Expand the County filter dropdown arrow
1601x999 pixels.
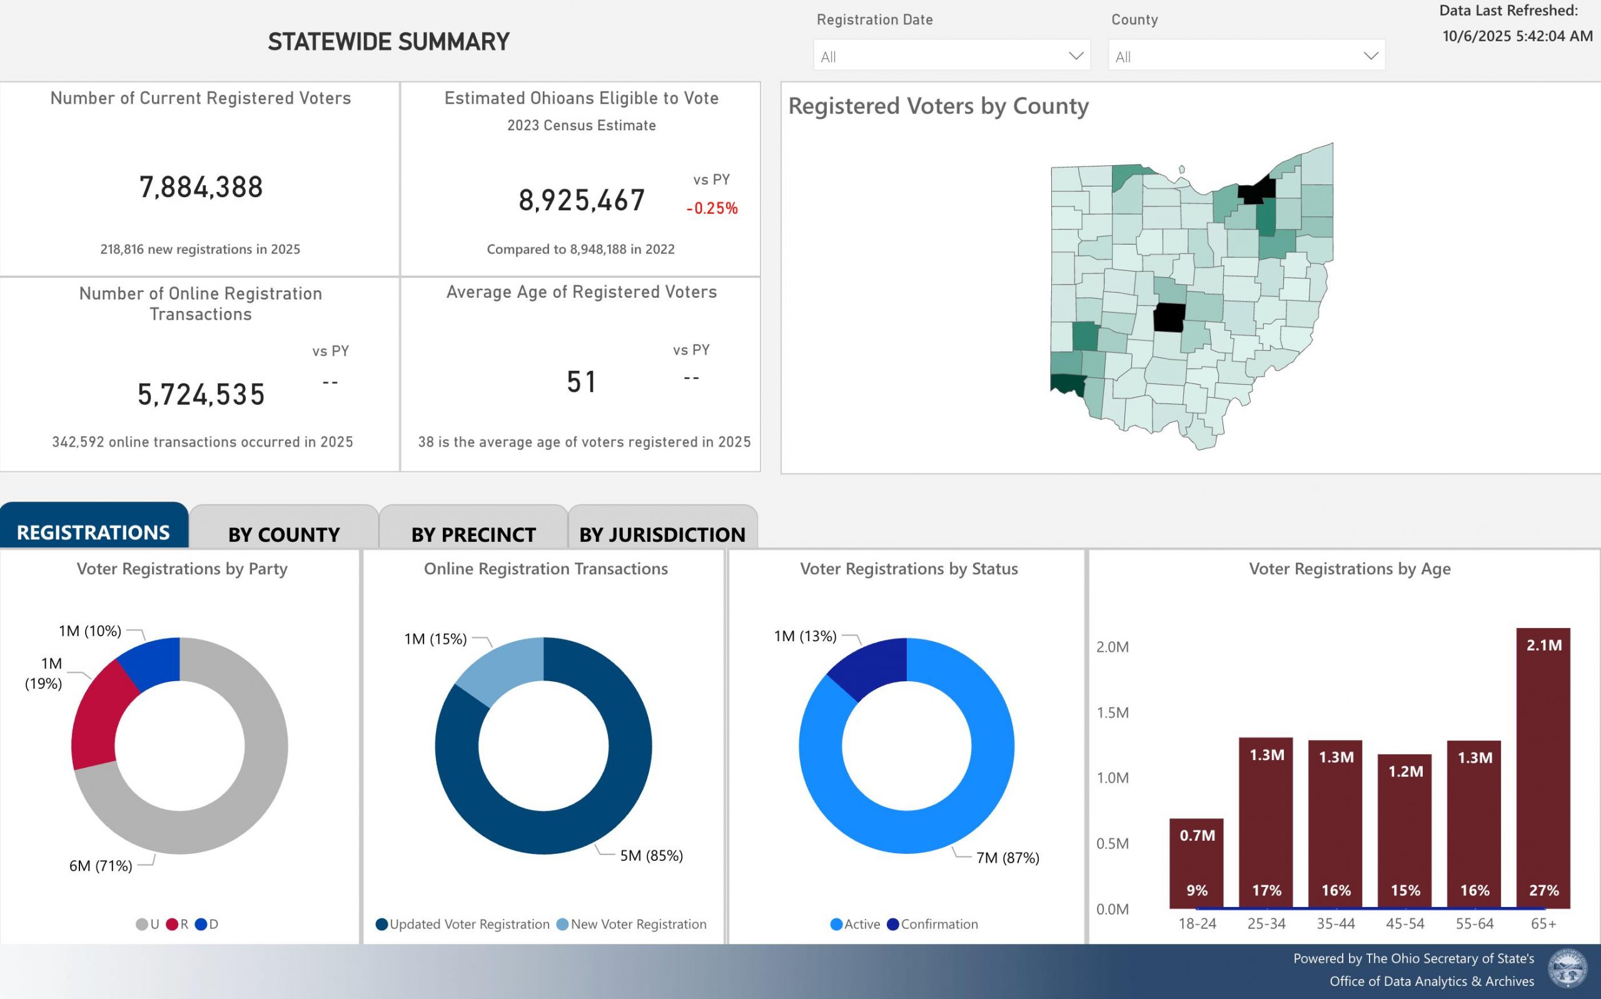coord(1370,56)
